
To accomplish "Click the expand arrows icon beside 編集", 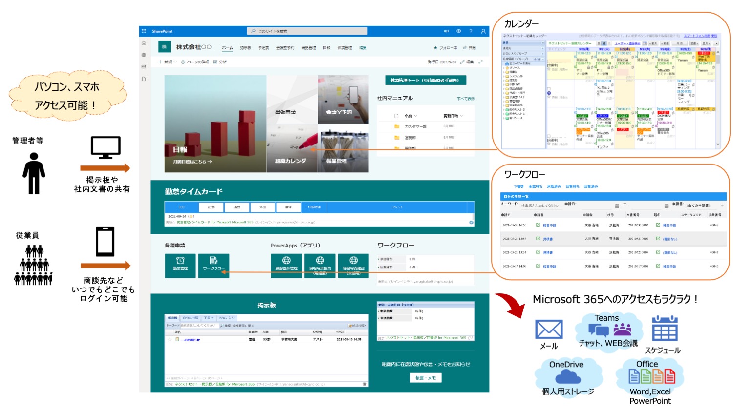I will pyautogui.click(x=480, y=62).
